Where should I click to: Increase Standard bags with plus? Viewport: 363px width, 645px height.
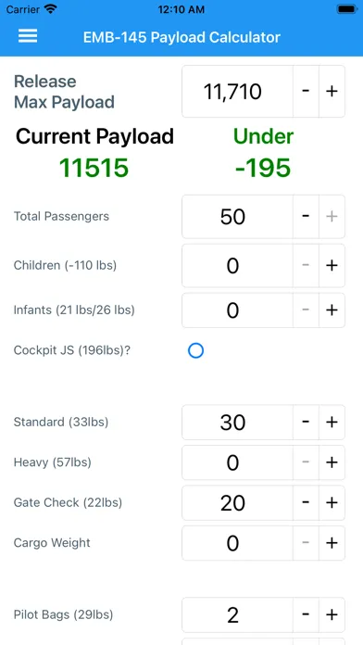[x=332, y=422]
